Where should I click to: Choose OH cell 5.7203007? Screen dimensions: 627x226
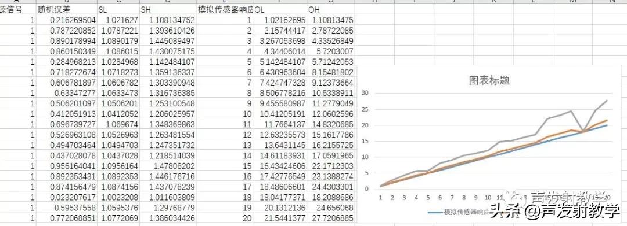click(x=331, y=51)
